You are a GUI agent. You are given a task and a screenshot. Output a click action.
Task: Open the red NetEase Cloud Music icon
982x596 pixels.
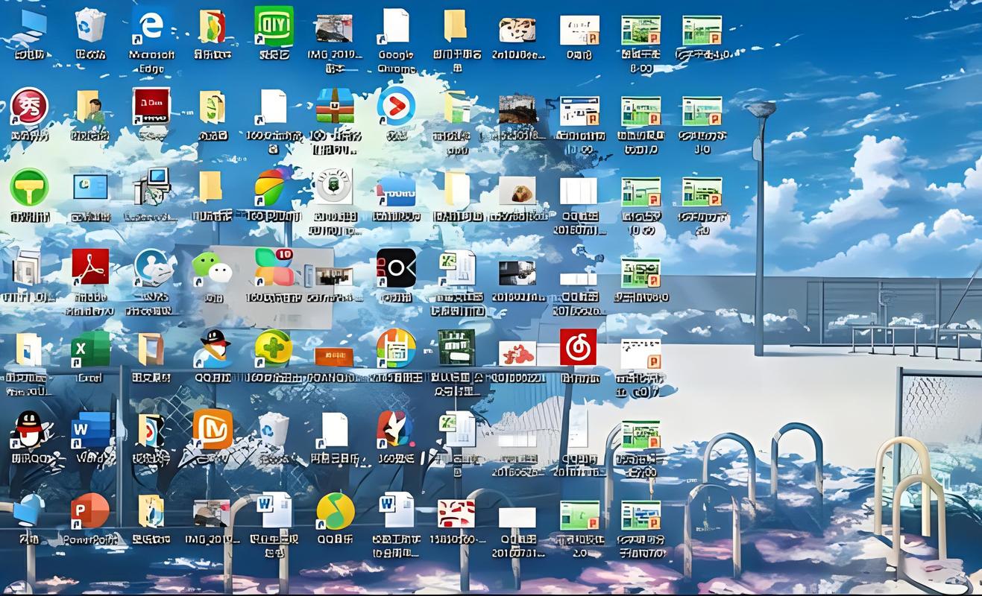point(579,347)
